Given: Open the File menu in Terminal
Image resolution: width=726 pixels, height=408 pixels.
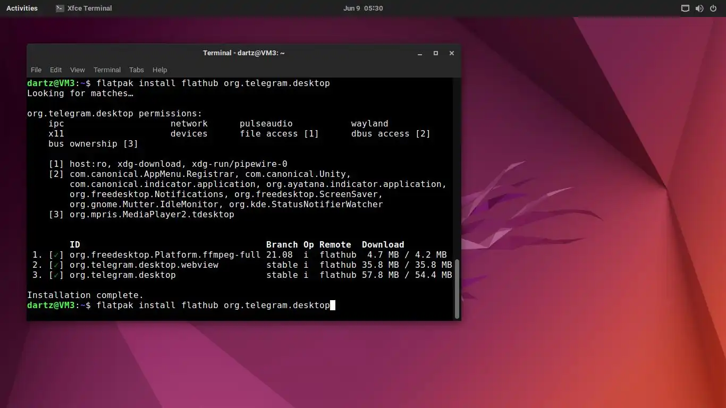Looking at the screenshot, I should point(36,70).
